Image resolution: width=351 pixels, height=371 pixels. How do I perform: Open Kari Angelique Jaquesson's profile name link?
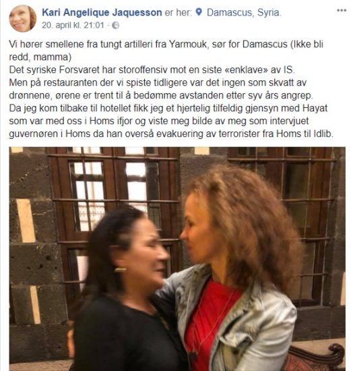(102, 12)
